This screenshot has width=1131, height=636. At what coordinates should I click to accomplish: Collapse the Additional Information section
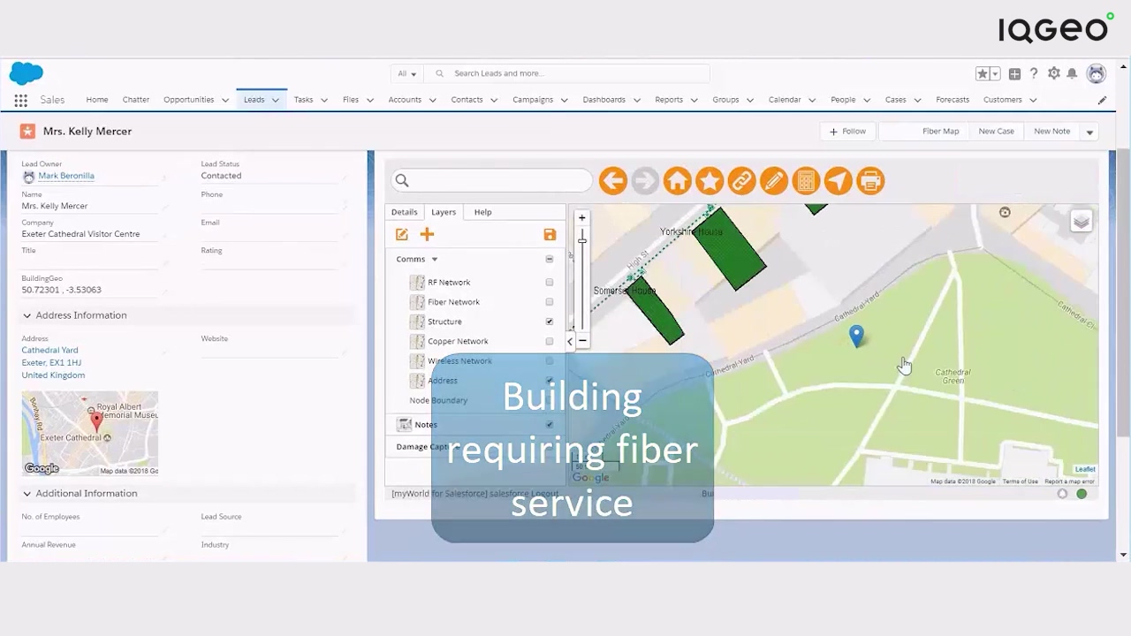pyautogui.click(x=27, y=494)
